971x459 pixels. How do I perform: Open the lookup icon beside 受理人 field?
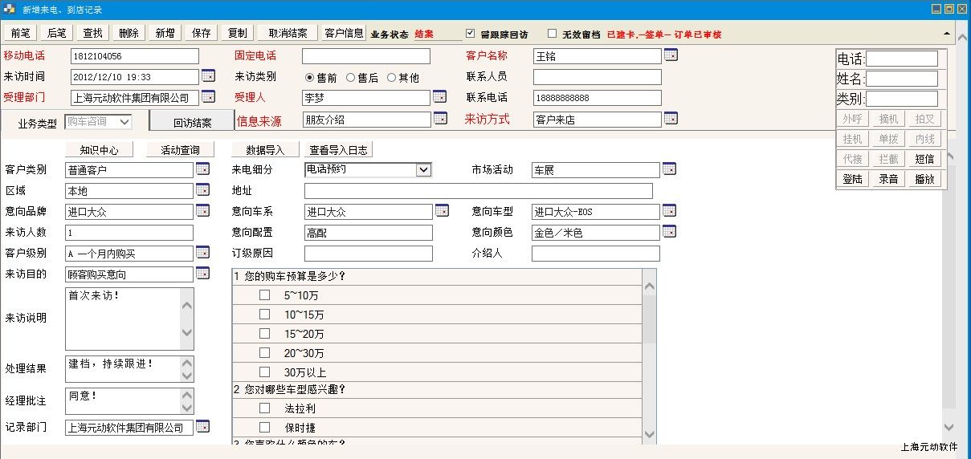pos(439,97)
